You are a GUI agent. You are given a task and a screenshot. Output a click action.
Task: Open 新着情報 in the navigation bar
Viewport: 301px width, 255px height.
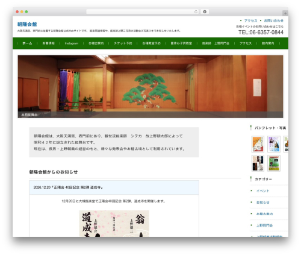pos(48,43)
